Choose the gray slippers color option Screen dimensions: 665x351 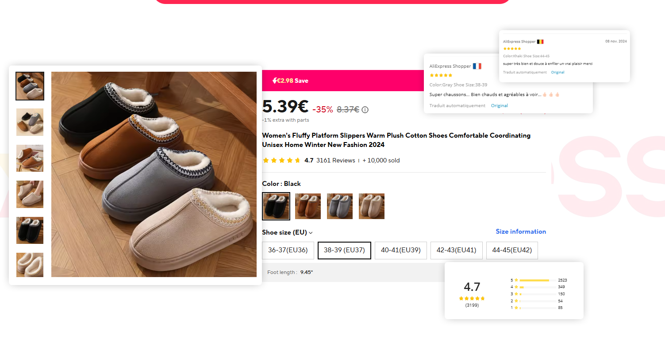(x=340, y=206)
